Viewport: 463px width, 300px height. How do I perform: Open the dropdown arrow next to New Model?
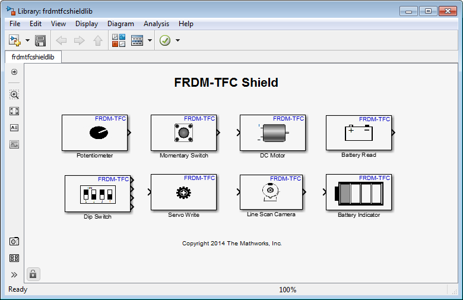tap(27, 40)
